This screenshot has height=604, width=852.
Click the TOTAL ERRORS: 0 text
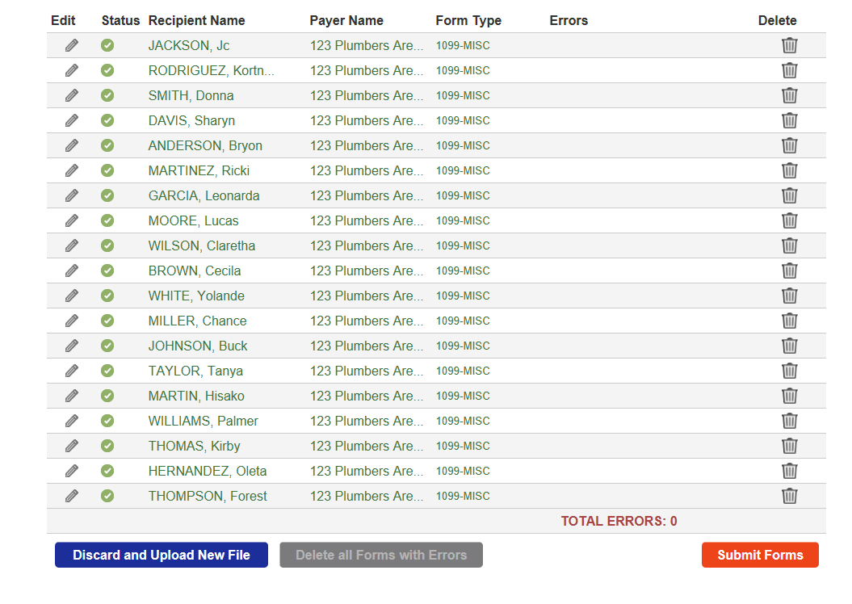(x=619, y=521)
